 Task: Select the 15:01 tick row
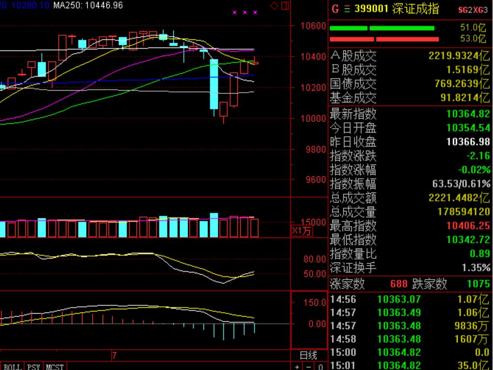click(x=410, y=365)
